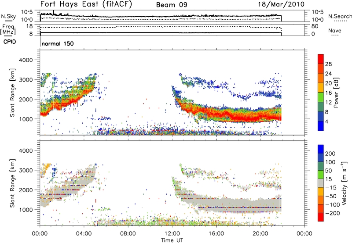
Task: Select the "CPID" row label
Action: pyautogui.click(x=10, y=42)
